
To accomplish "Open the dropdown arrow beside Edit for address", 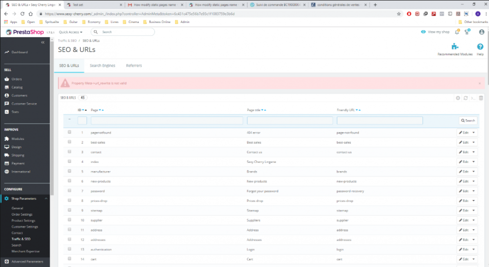I will (474, 230).
